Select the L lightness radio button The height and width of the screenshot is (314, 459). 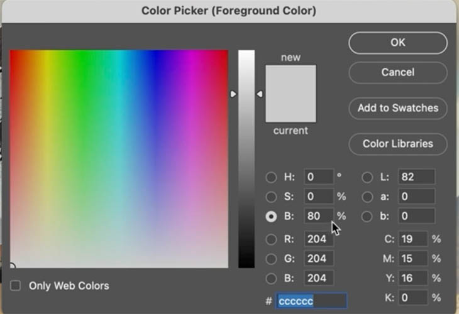click(x=367, y=177)
